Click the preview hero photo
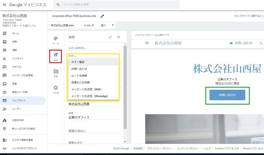The width and height of the screenshot is (264, 155). pos(205,129)
